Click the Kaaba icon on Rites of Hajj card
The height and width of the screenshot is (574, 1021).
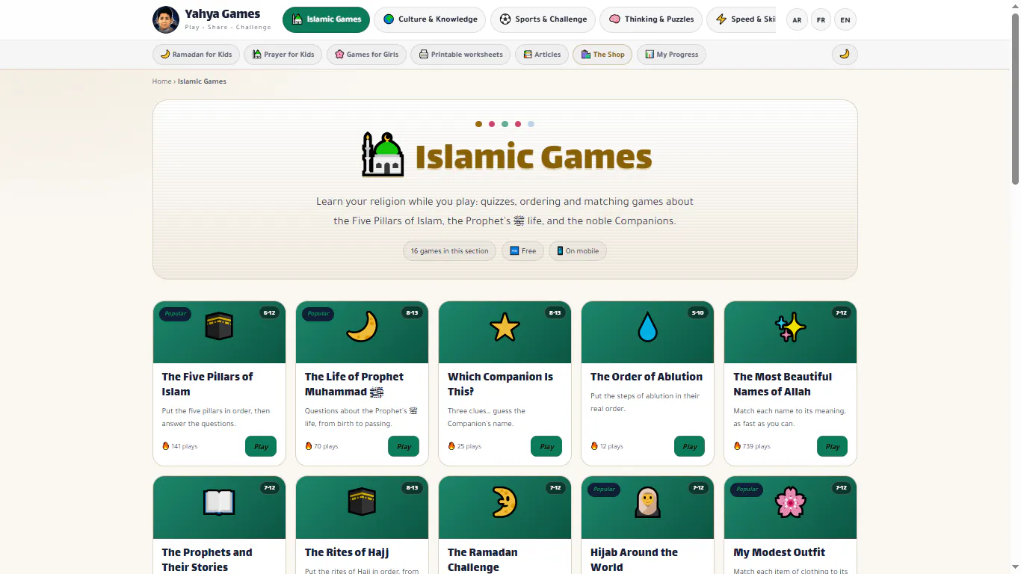tap(362, 502)
